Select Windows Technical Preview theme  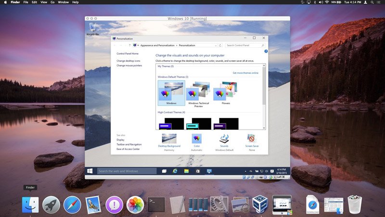click(199, 94)
